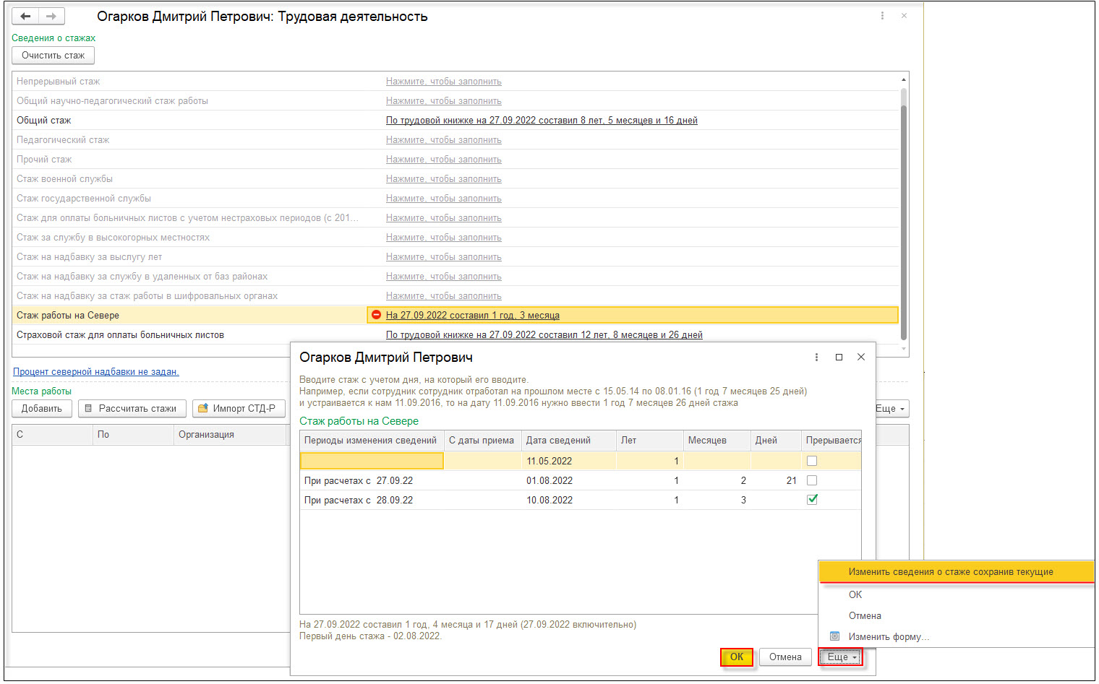Open the main form's three-dot options menu
The height and width of the screenshot is (684, 1099).
[882, 15]
